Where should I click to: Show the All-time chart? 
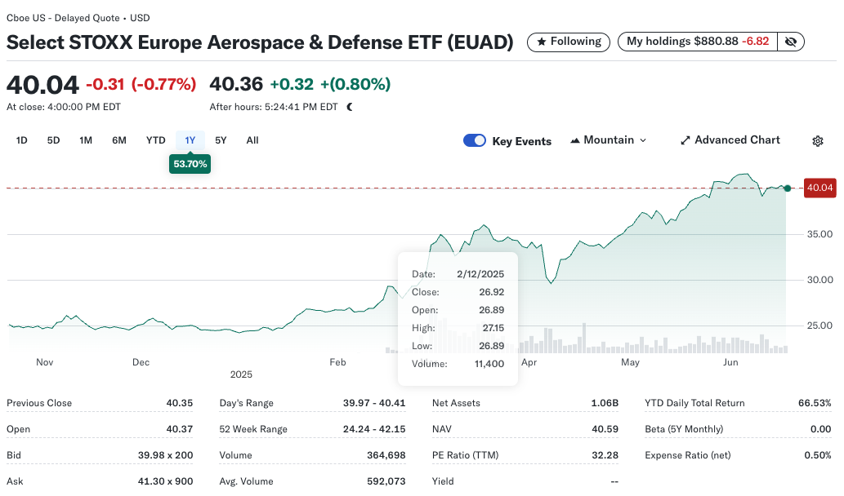[x=252, y=139]
